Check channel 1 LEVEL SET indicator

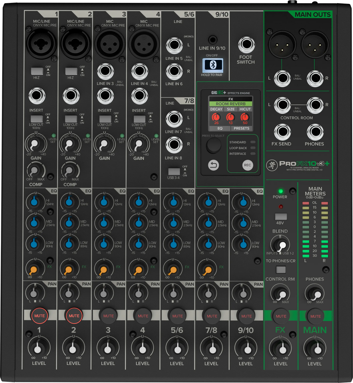(x=53, y=135)
